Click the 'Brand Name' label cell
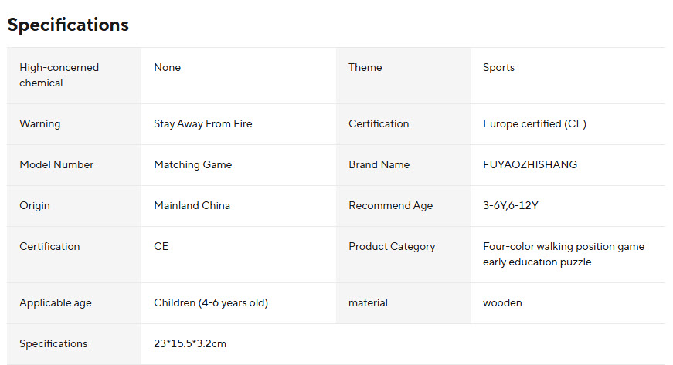673x365 pixels. (379, 164)
